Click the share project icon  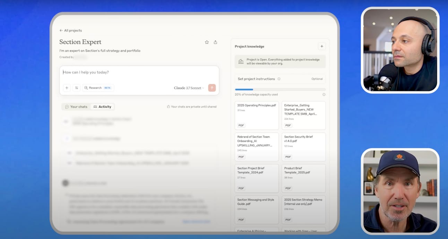click(215, 42)
